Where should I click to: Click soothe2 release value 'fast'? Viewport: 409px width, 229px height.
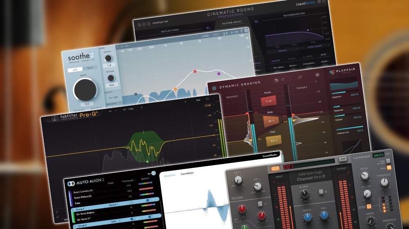[x=112, y=85]
